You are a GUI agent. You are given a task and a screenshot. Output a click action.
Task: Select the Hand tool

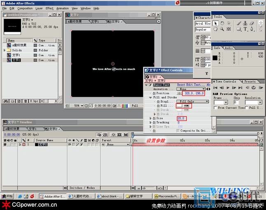215,29
